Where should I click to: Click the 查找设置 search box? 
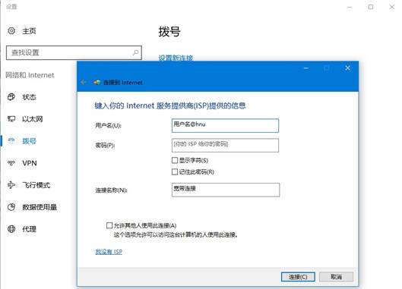click(74, 53)
